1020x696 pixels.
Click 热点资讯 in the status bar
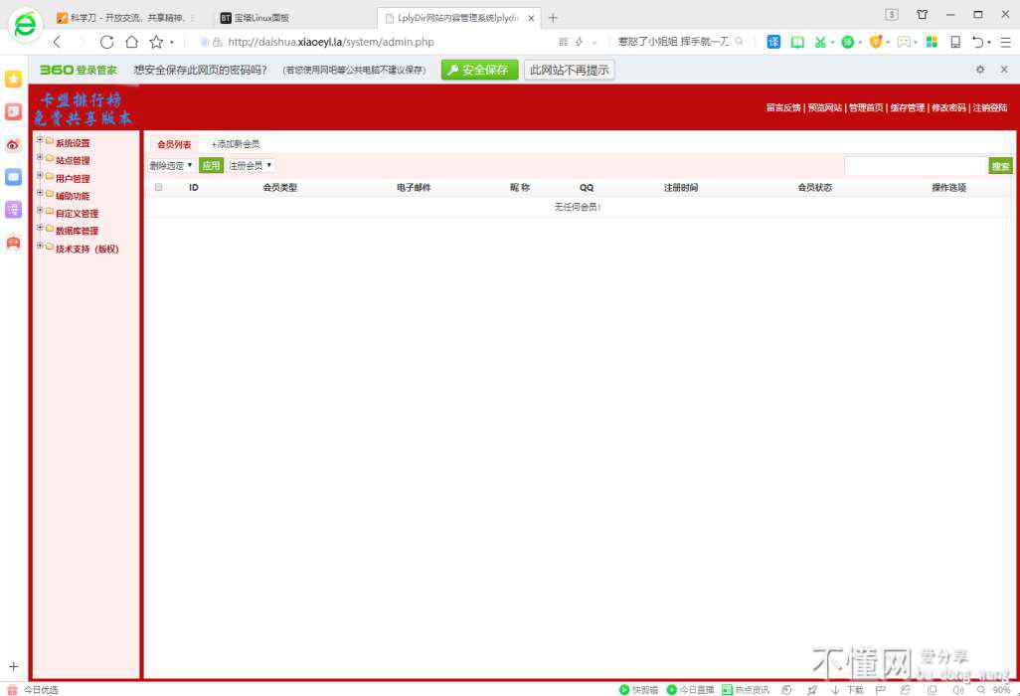(x=746, y=689)
